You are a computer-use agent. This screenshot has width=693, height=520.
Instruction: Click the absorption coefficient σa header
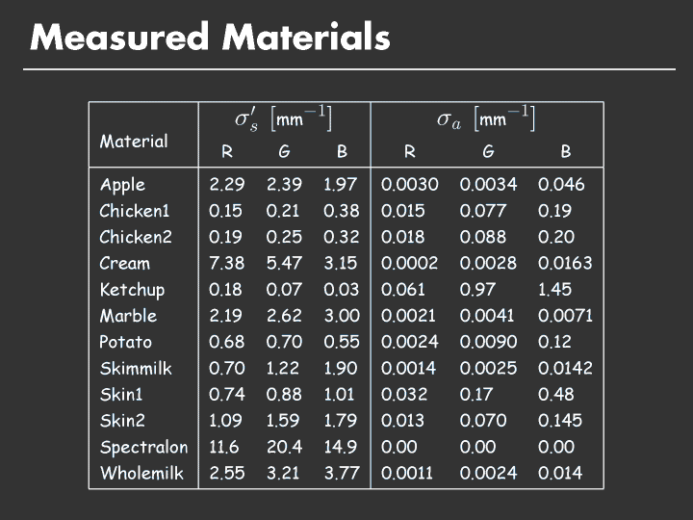[x=486, y=119]
